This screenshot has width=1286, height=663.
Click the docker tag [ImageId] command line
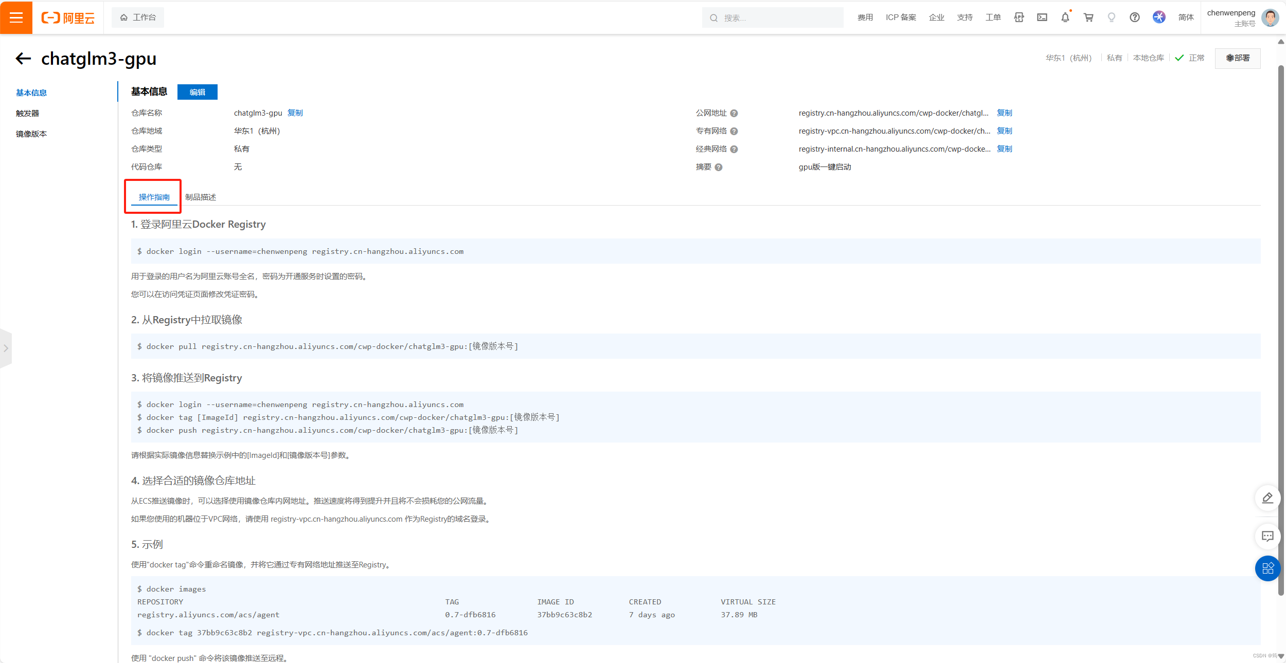tap(348, 417)
